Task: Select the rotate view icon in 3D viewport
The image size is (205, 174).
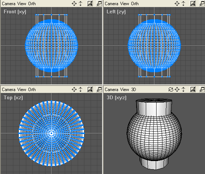Action: 171,90
